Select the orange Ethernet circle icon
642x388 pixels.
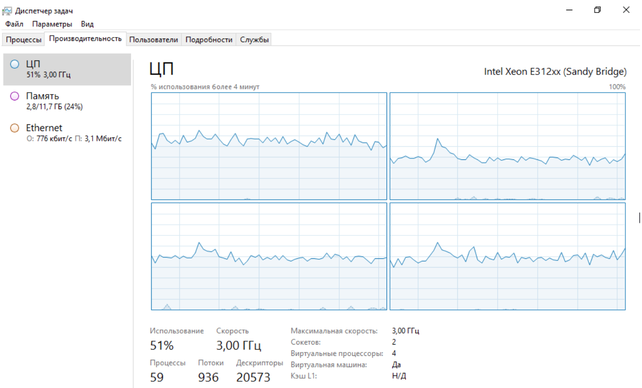15,128
